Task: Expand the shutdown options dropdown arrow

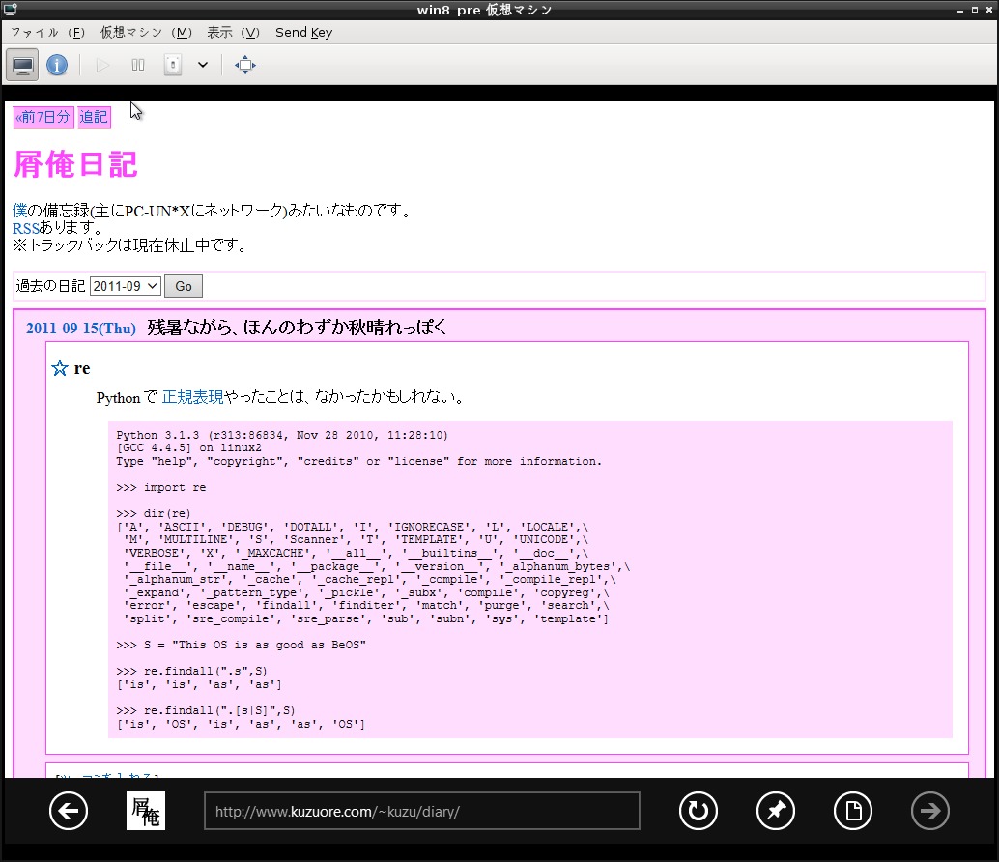Action: click(203, 65)
